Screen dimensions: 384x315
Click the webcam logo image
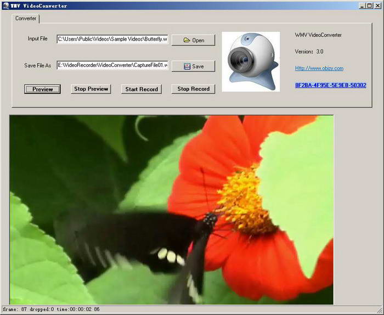[251, 61]
